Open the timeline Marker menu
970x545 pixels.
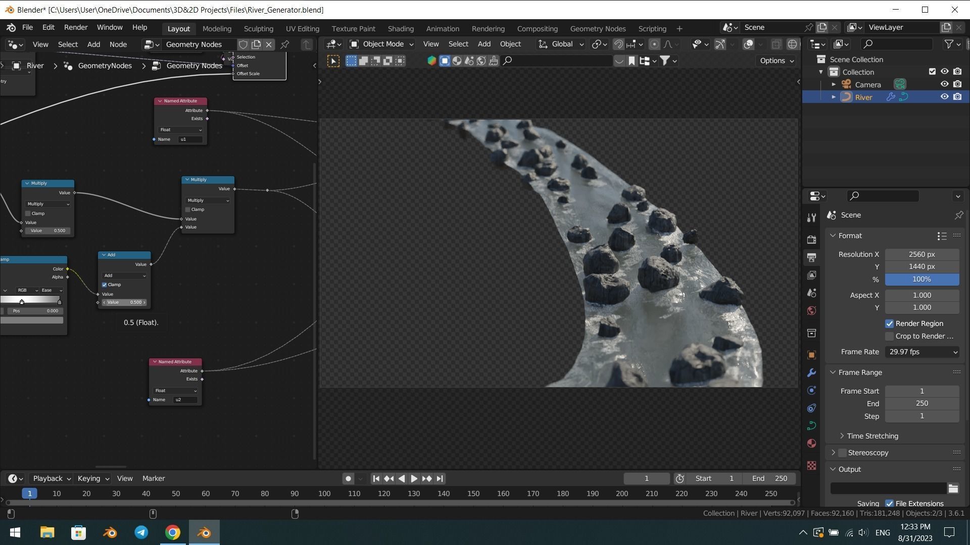tap(154, 478)
